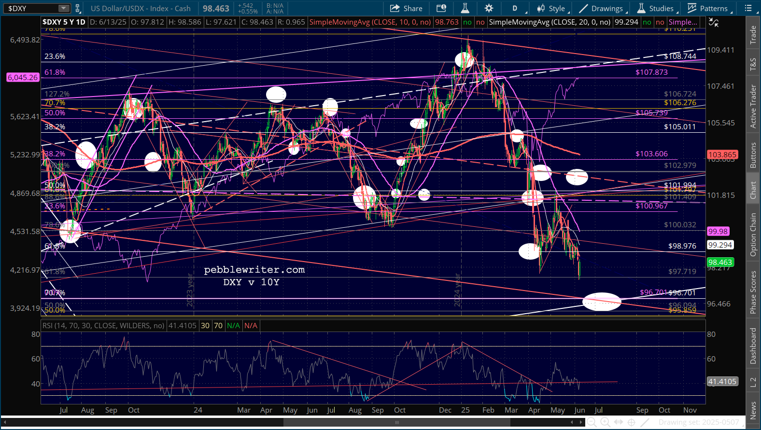Click the O: 97.812 open value
Viewport: 761px width, 430px height.
click(146, 22)
